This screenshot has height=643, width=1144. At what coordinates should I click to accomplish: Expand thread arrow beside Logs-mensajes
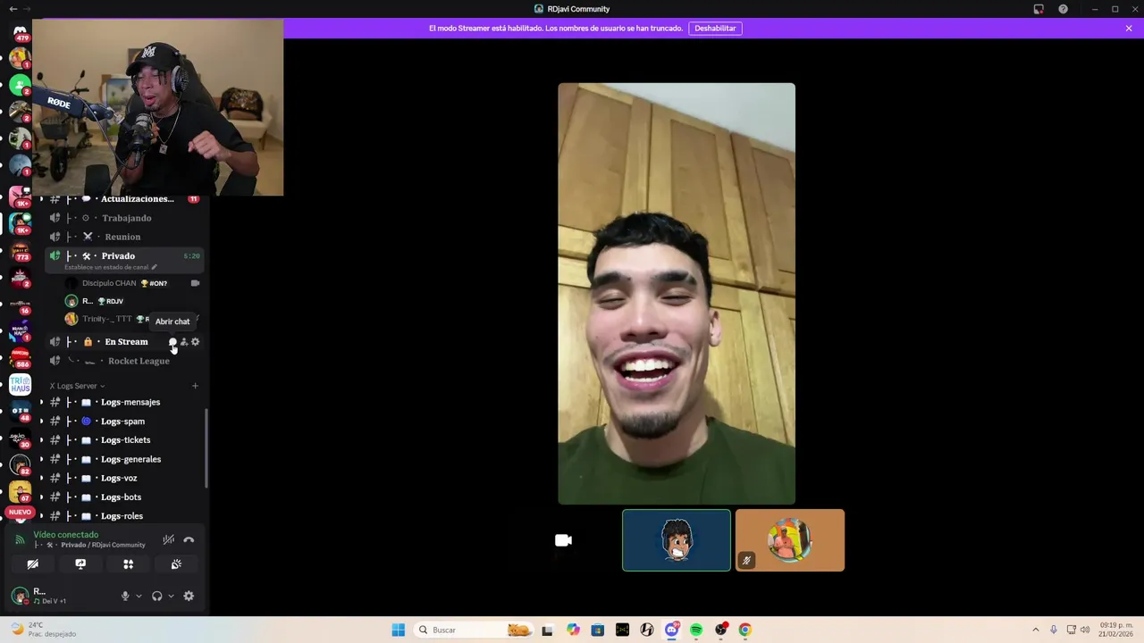coord(41,402)
